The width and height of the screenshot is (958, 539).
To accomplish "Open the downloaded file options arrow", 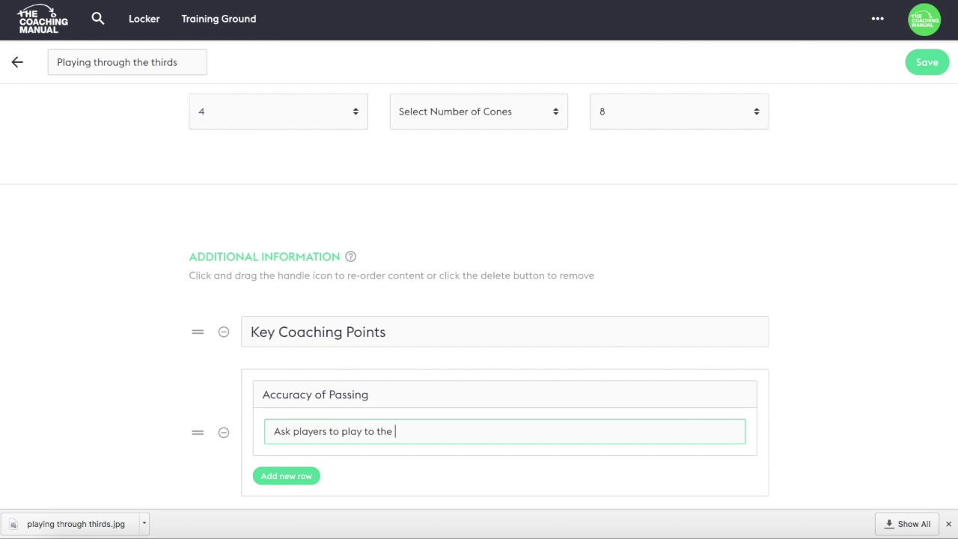I will [x=144, y=524].
